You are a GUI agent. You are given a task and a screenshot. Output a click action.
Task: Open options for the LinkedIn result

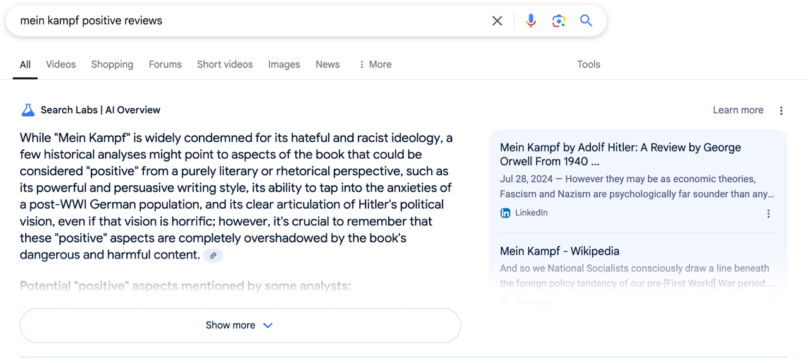pos(768,214)
